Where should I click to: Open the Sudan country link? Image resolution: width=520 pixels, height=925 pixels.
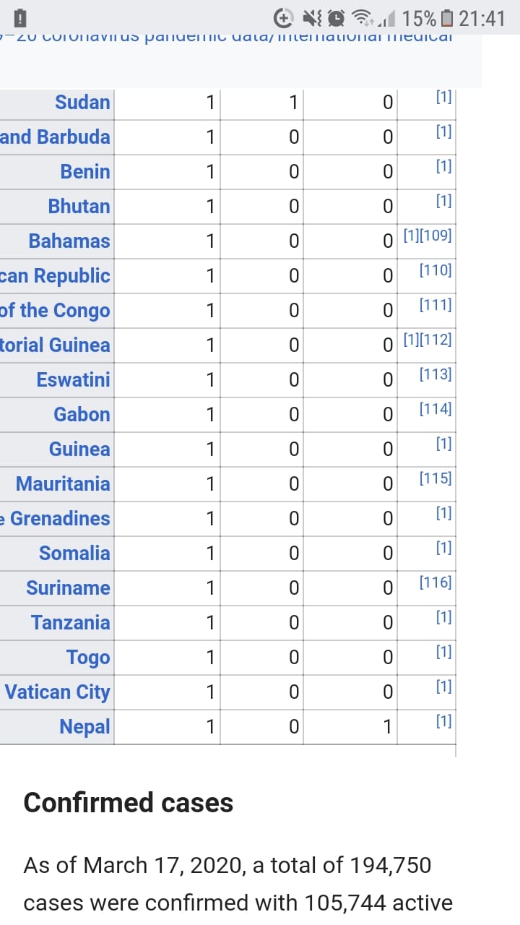click(82, 103)
